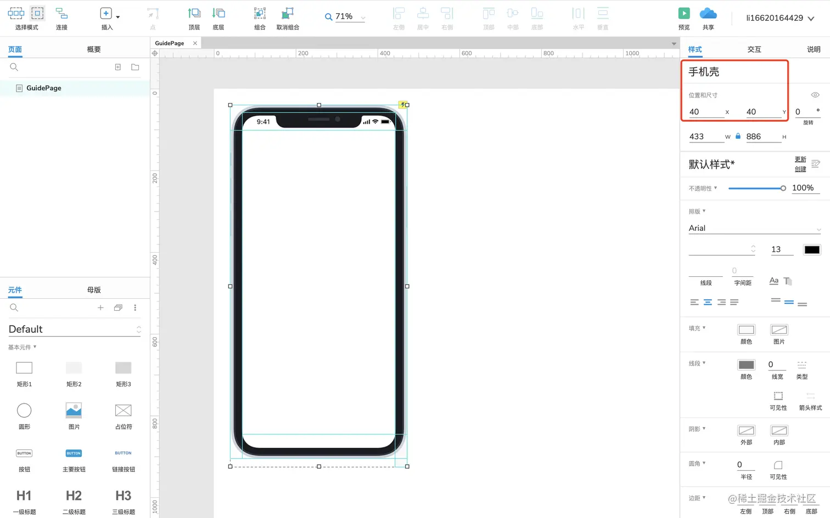Open the line 类型 type selector
The height and width of the screenshot is (518, 830).
click(802, 365)
